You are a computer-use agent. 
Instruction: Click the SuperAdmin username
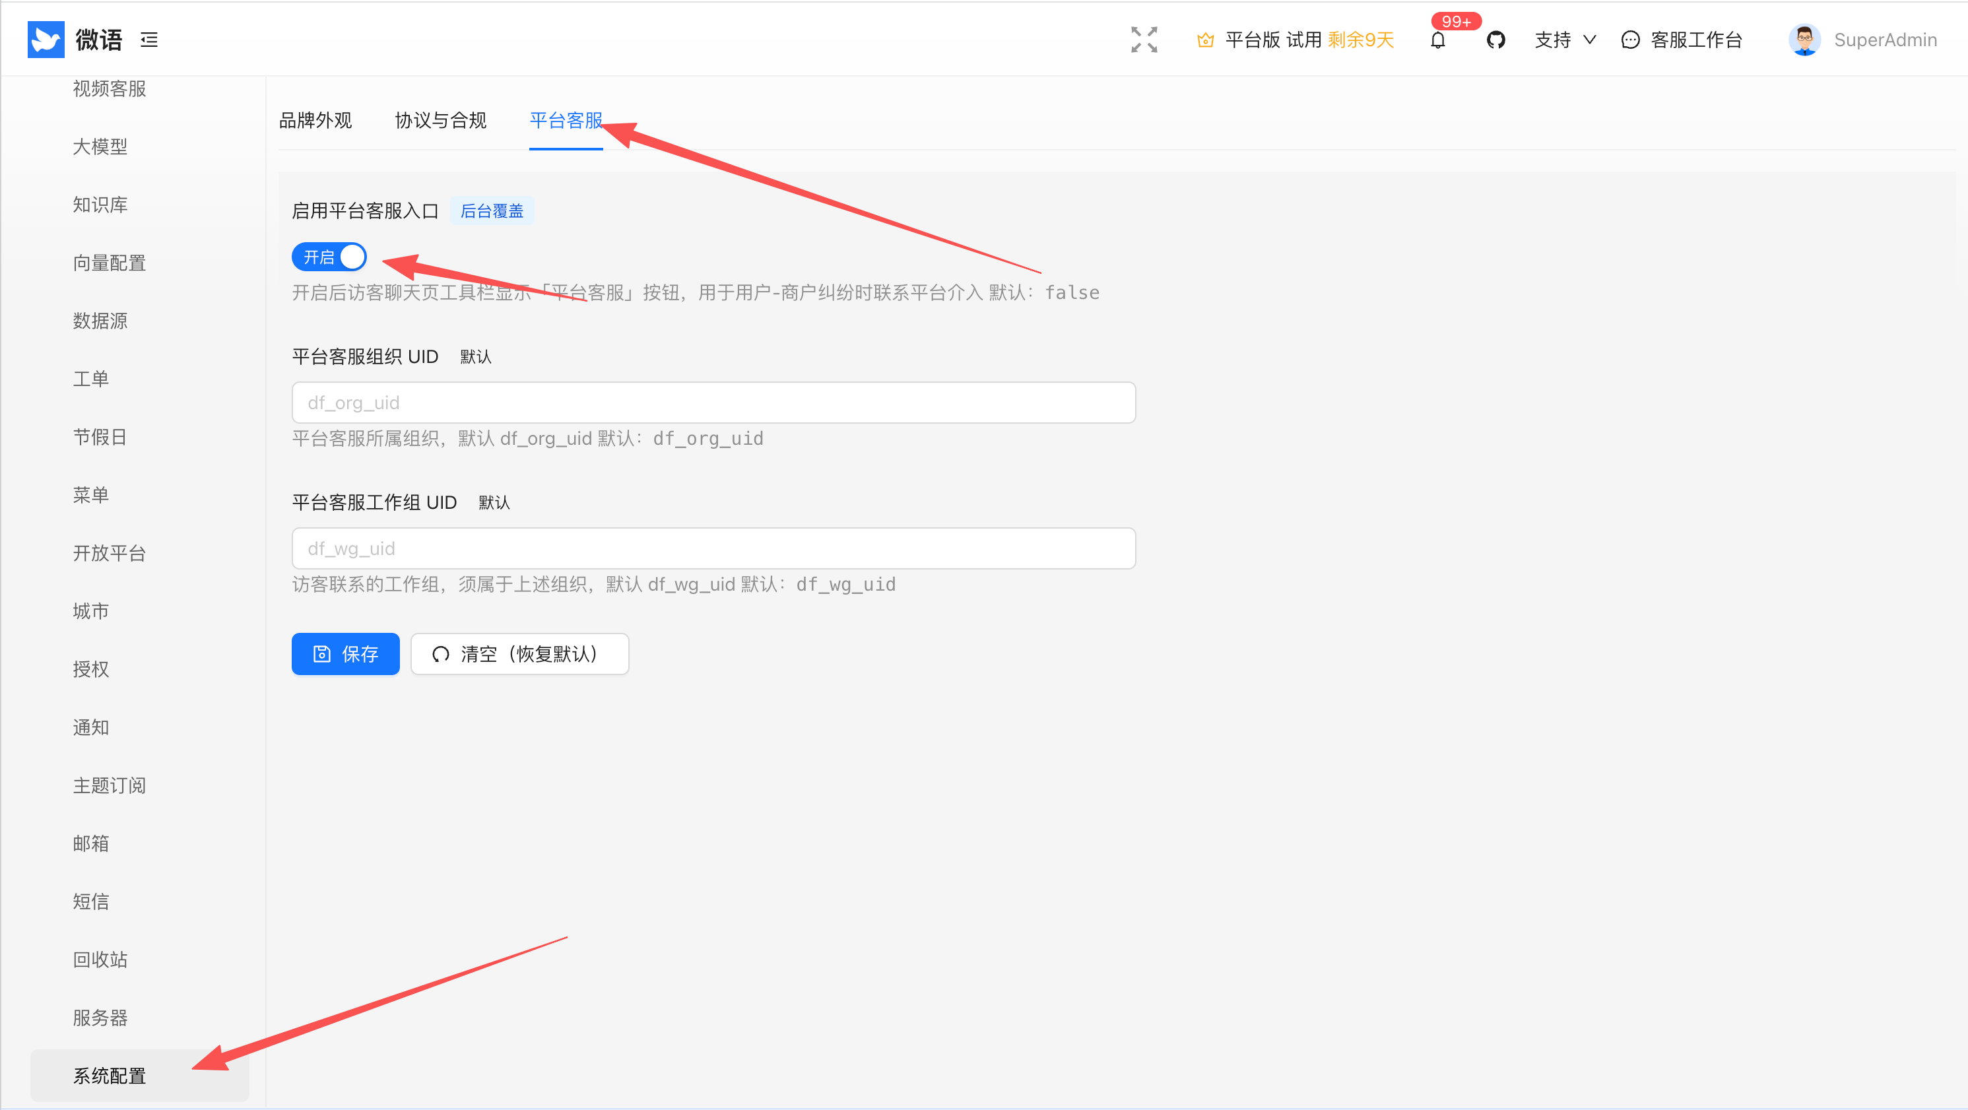click(x=1885, y=40)
